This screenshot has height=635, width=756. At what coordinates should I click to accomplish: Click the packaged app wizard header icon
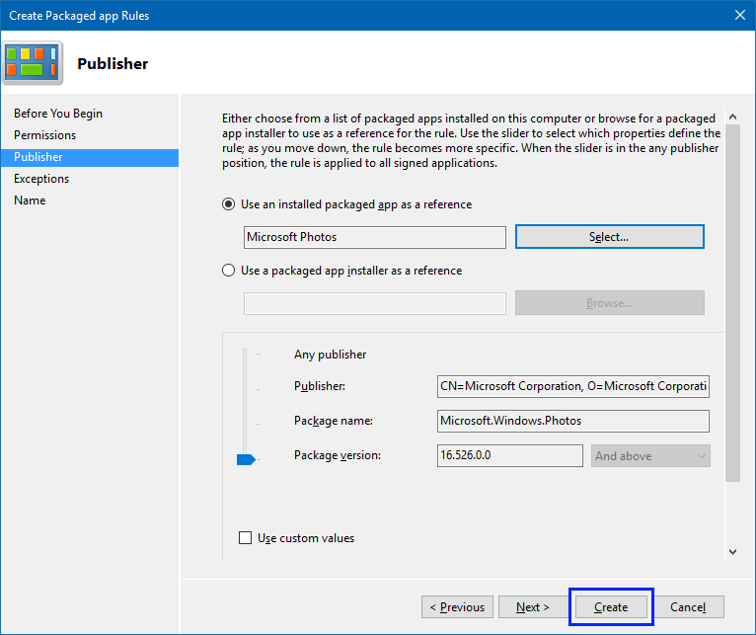pyautogui.click(x=33, y=63)
